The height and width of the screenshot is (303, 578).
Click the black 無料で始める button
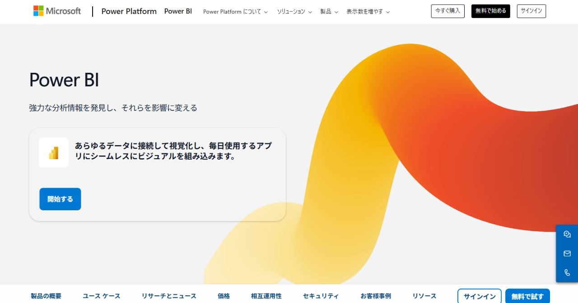[x=490, y=11]
